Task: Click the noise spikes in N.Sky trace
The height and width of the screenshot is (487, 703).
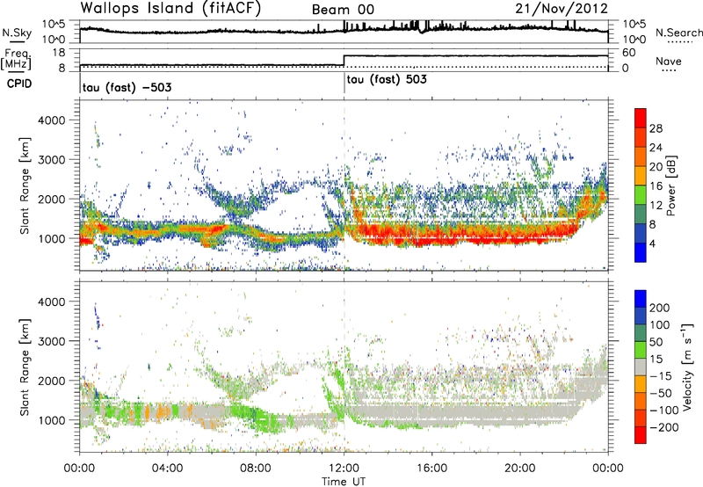Action: click(415, 25)
